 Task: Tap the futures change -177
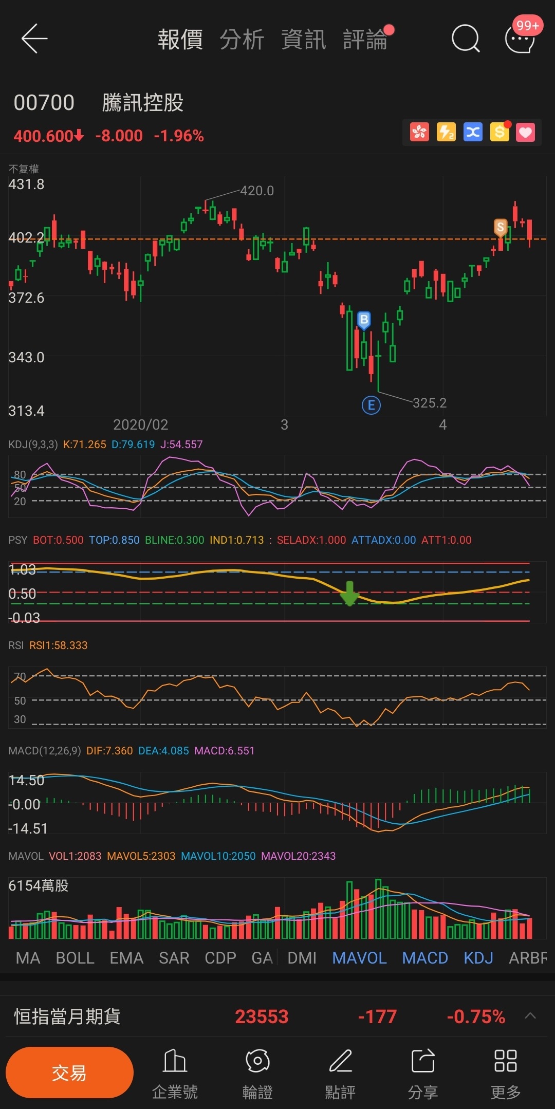(x=377, y=1016)
